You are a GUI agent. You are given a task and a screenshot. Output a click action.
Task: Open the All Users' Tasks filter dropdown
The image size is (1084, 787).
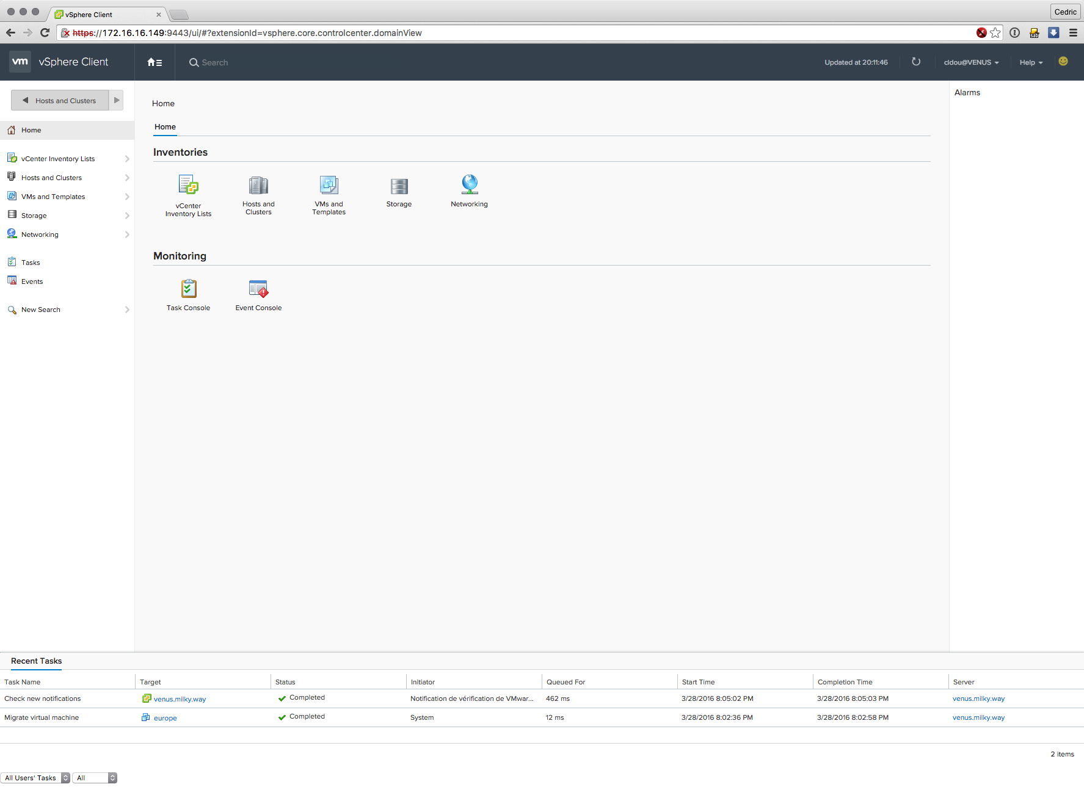click(x=35, y=778)
